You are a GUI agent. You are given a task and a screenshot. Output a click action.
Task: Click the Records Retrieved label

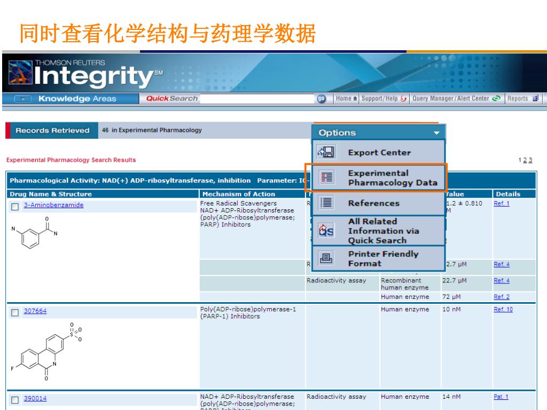pos(52,130)
